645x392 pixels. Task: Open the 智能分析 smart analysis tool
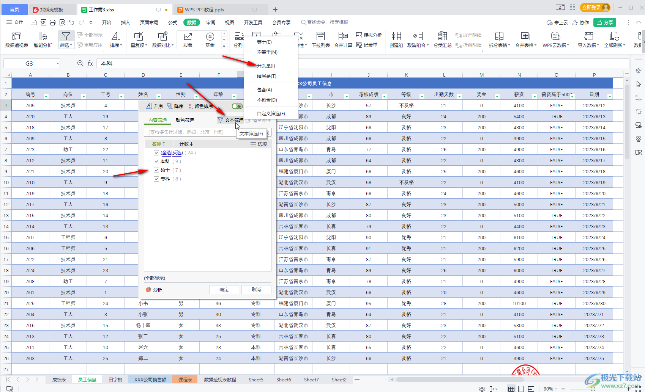tap(43, 39)
